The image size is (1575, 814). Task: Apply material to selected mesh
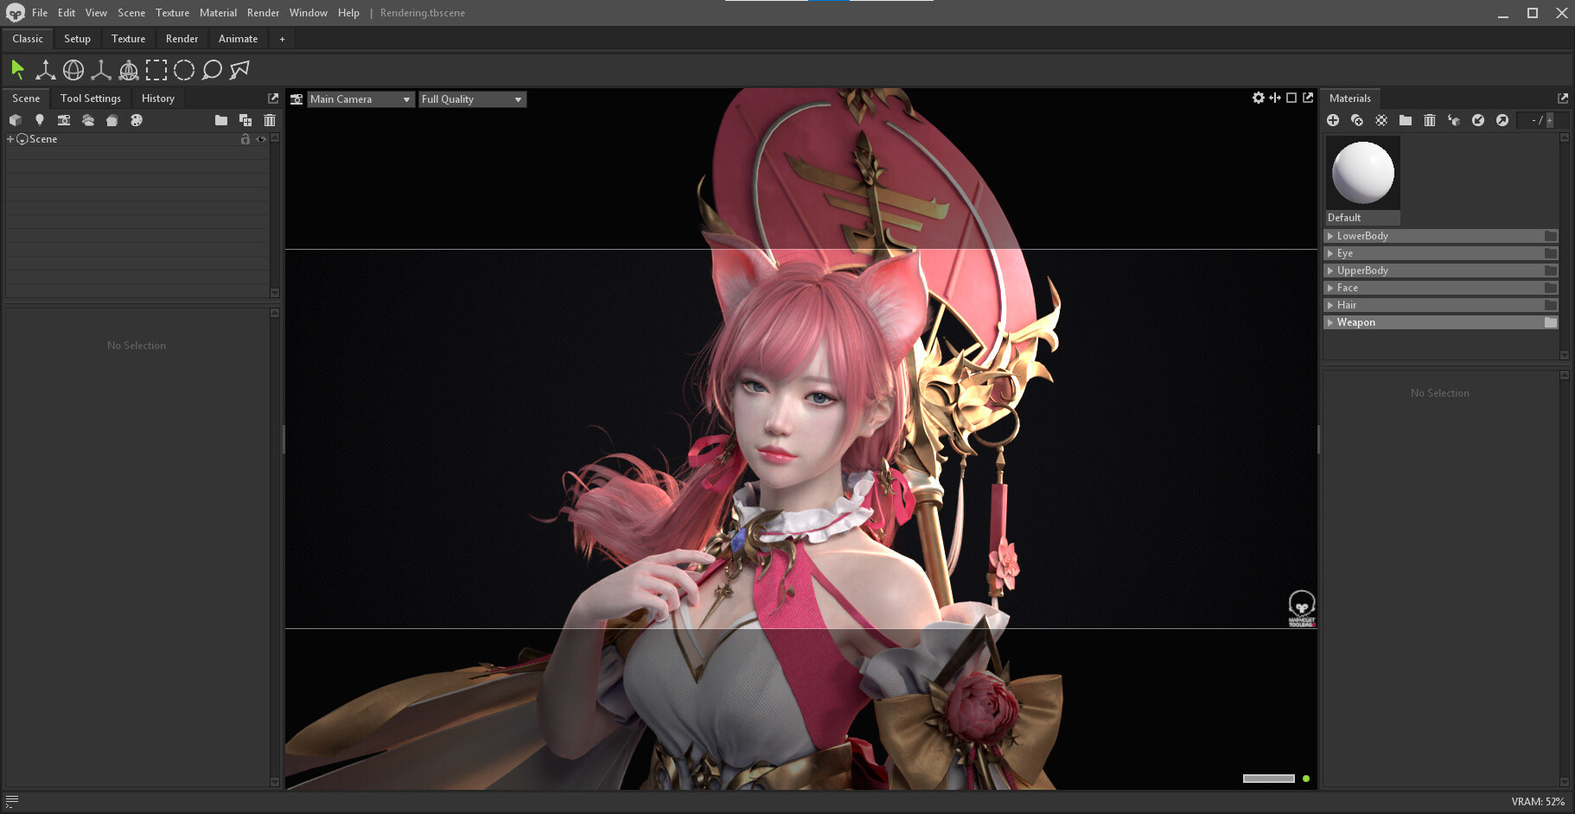tap(1454, 120)
